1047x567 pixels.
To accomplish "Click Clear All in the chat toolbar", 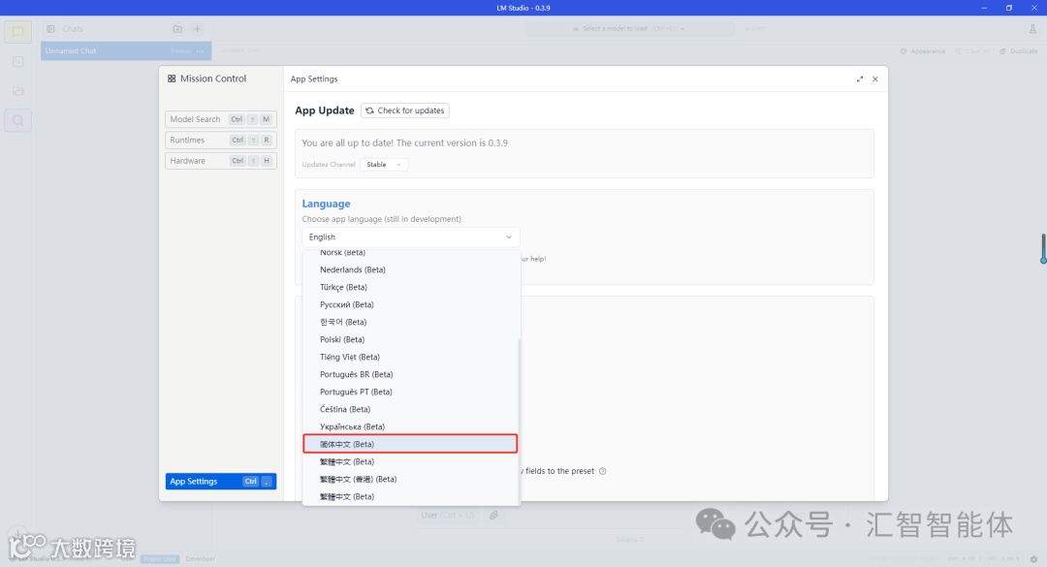I will [x=972, y=51].
